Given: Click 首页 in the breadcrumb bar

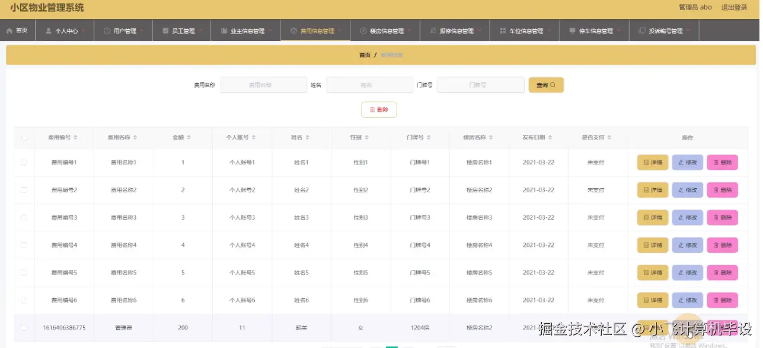Looking at the screenshot, I should [365, 55].
